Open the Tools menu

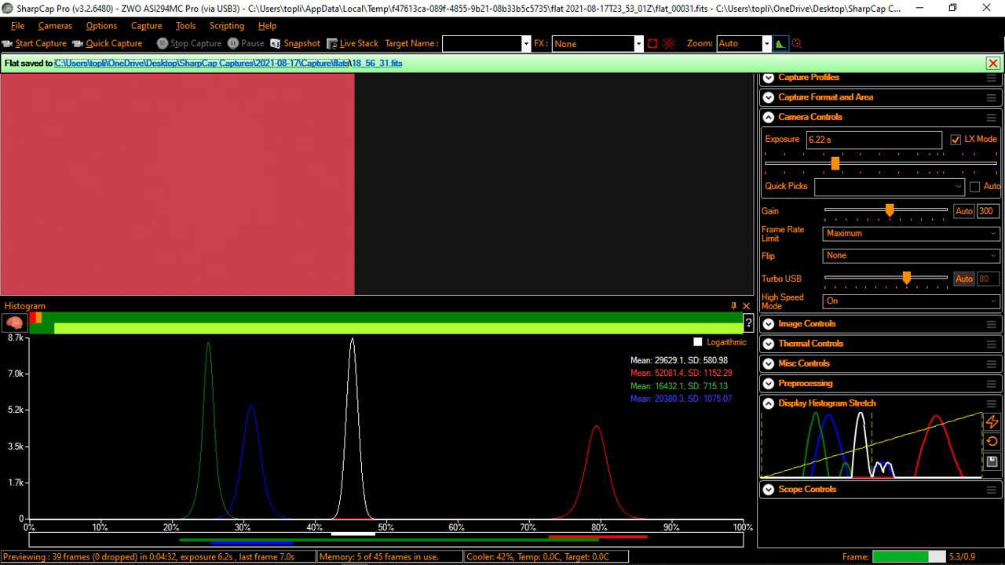[186, 26]
